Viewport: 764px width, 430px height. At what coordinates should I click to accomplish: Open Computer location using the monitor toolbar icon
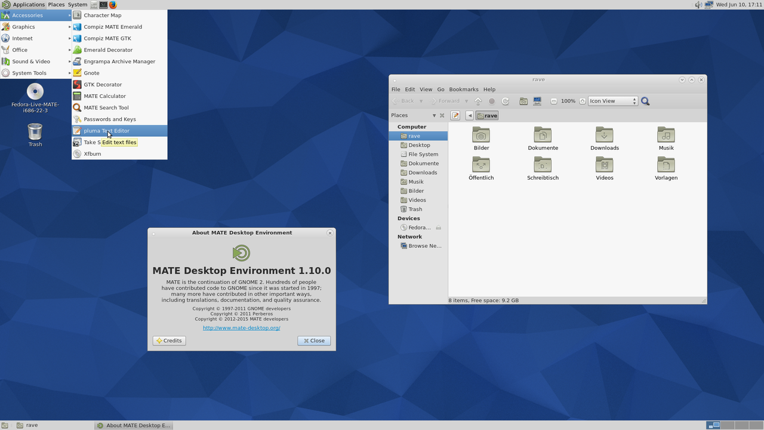click(537, 102)
